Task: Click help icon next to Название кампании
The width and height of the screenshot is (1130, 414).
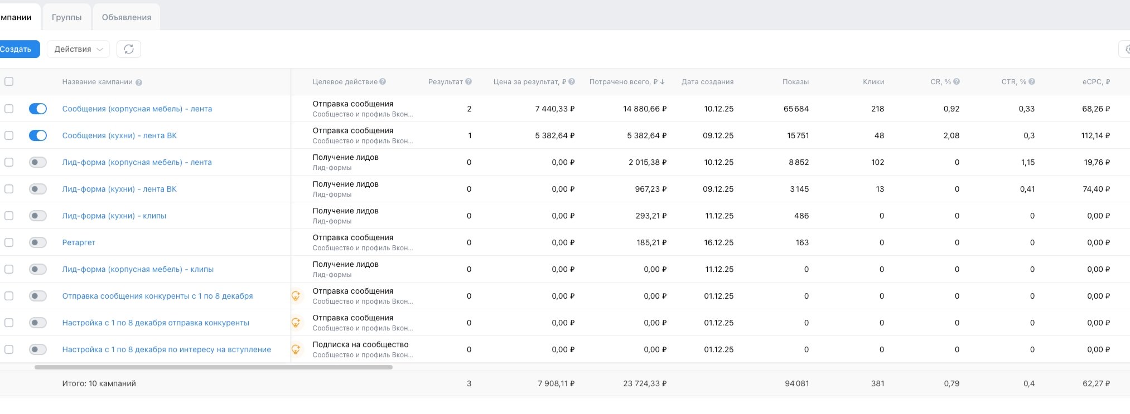Action: (x=139, y=82)
